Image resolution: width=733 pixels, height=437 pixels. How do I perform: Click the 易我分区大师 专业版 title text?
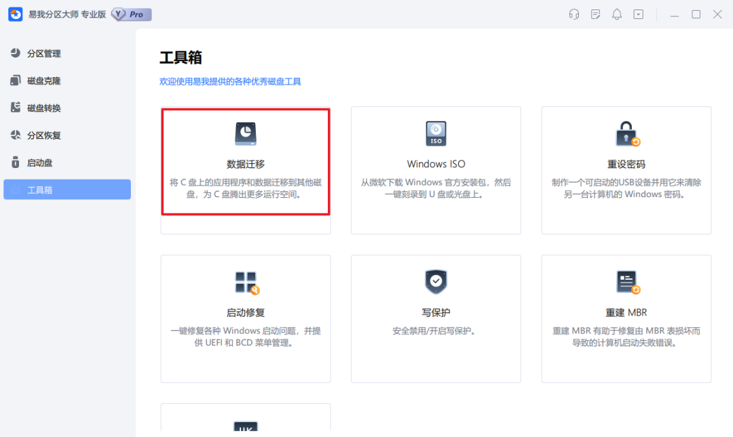click(x=67, y=14)
